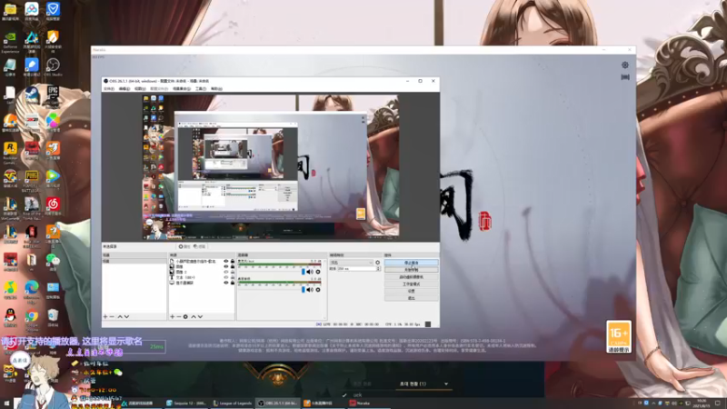Click source filters button beside properties
The height and width of the screenshot is (409, 727).
pyautogui.click(x=199, y=246)
